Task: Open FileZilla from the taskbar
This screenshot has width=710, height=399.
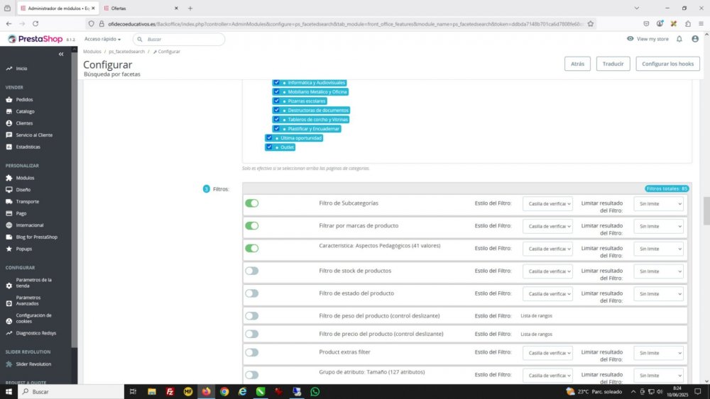Action: (x=170, y=391)
